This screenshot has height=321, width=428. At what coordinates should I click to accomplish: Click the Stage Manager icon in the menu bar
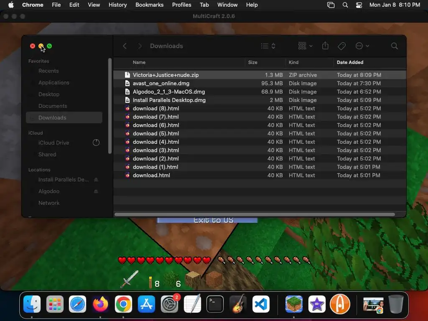[331, 5]
